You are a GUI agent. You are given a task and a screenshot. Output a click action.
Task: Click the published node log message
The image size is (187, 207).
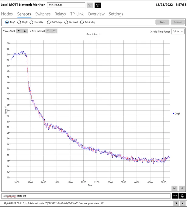tap(54, 203)
